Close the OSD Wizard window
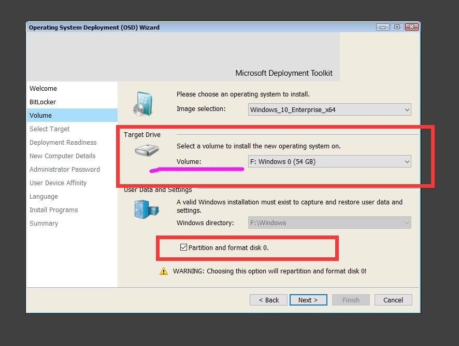Image resolution: width=459 pixels, height=346 pixels. [x=411, y=27]
